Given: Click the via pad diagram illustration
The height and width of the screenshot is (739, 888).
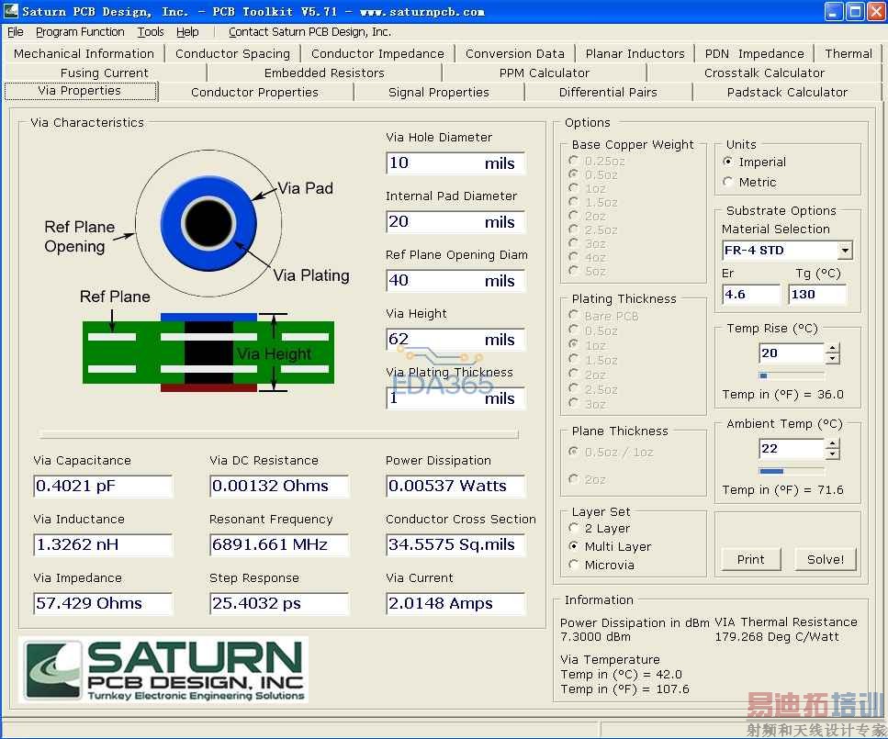Looking at the screenshot, I should coord(208,222).
